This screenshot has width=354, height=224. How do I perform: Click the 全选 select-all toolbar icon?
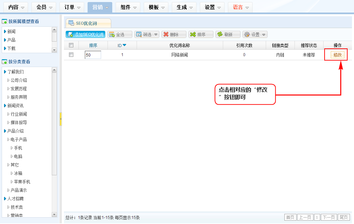[x=112, y=35]
